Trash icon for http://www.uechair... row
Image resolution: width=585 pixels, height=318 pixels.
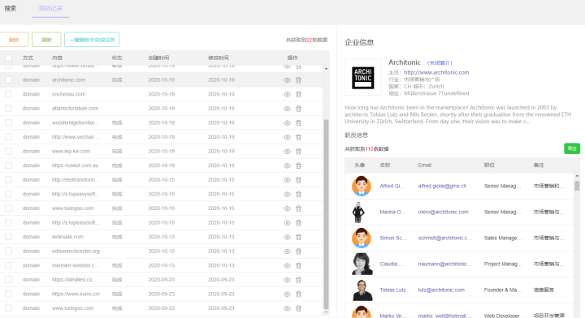tap(298, 137)
